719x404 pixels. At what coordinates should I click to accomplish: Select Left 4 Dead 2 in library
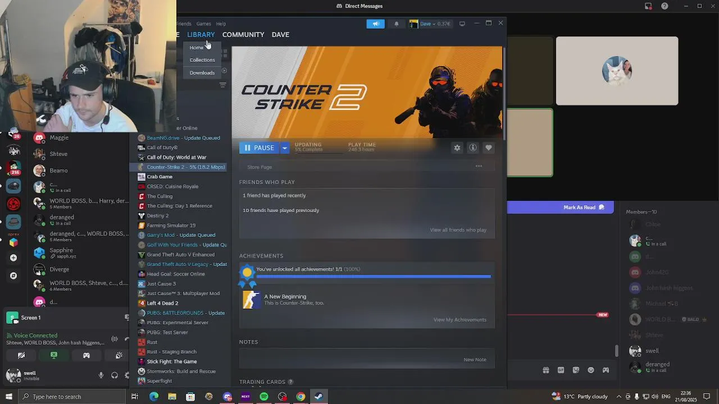tap(162, 303)
